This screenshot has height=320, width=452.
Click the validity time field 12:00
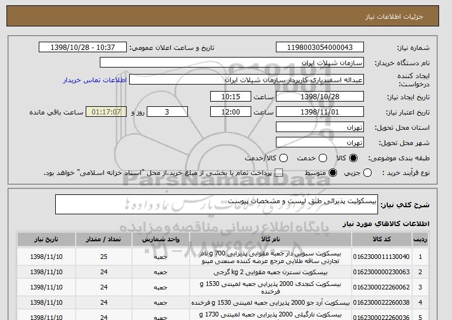pos(231,112)
